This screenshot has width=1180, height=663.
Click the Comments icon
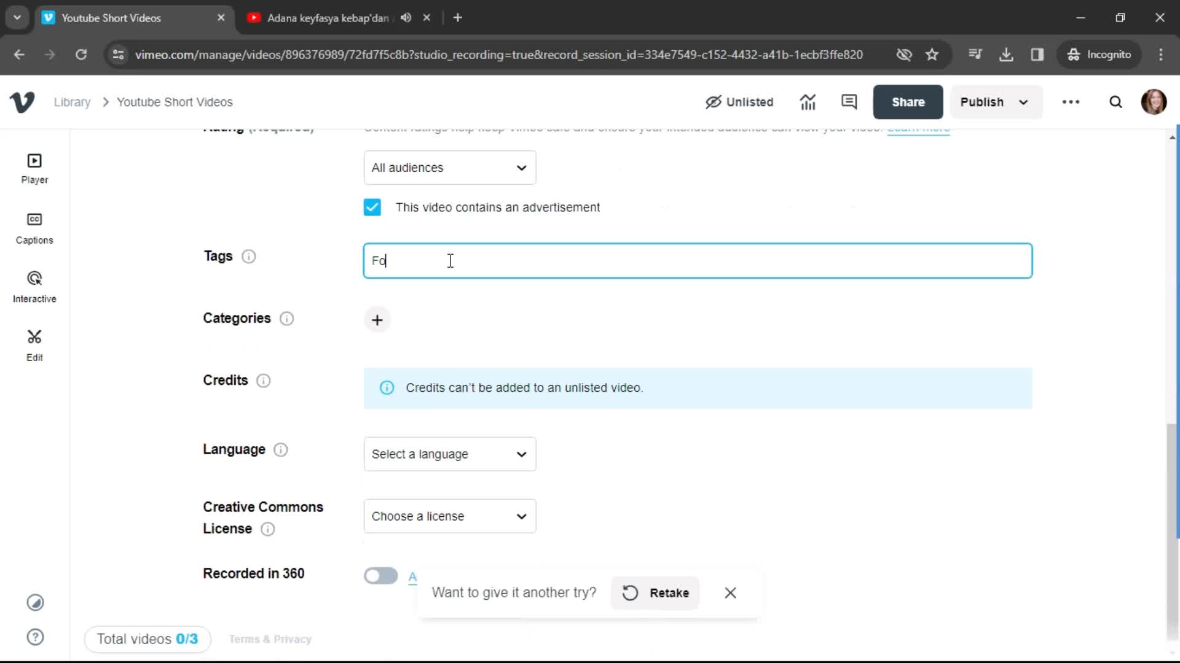tap(850, 102)
